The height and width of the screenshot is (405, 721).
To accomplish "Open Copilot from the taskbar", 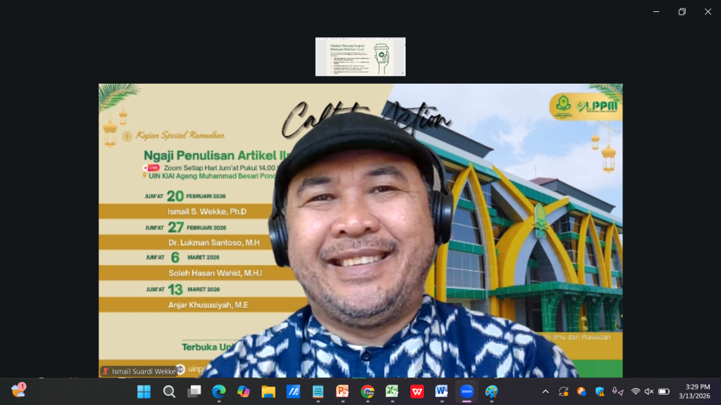I will click(x=244, y=392).
